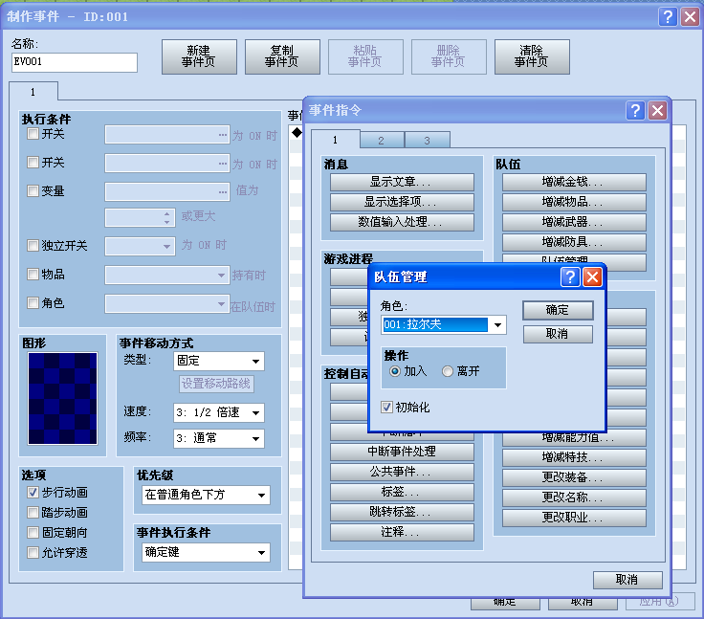The height and width of the screenshot is (619, 704).
Task: Click help icon in 队伍管理 dialog
Action: tap(570, 277)
